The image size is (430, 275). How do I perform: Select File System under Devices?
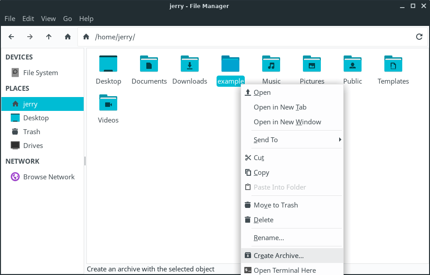click(40, 72)
